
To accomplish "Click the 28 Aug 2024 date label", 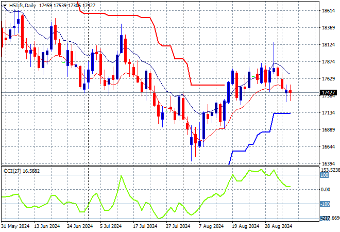I will coord(278,226).
